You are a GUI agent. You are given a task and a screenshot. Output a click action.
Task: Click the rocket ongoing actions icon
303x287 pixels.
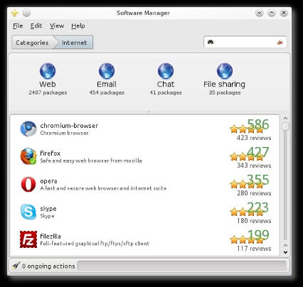(x=16, y=266)
